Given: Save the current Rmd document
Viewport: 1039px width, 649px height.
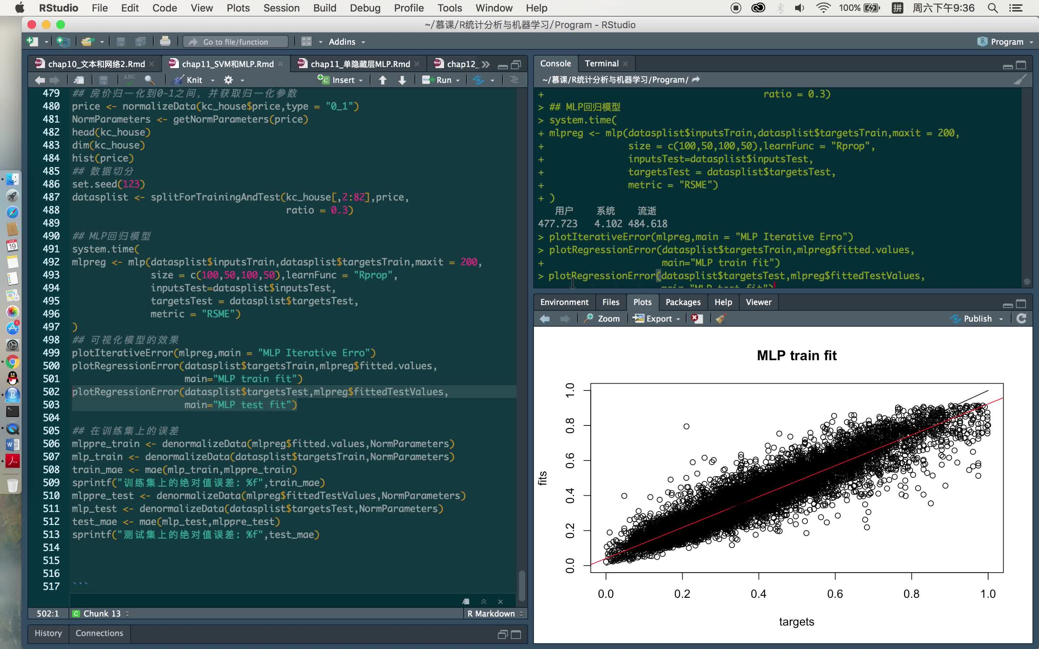Looking at the screenshot, I should pos(104,80).
